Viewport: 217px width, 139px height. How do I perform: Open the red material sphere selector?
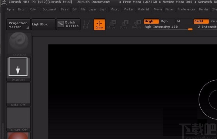(18, 136)
